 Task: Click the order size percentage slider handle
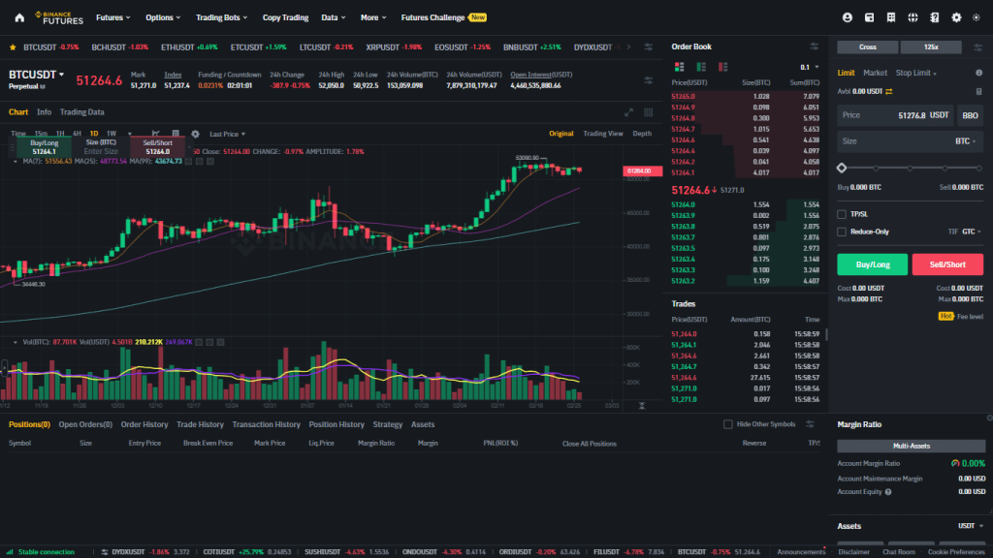[x=842, y=168]
